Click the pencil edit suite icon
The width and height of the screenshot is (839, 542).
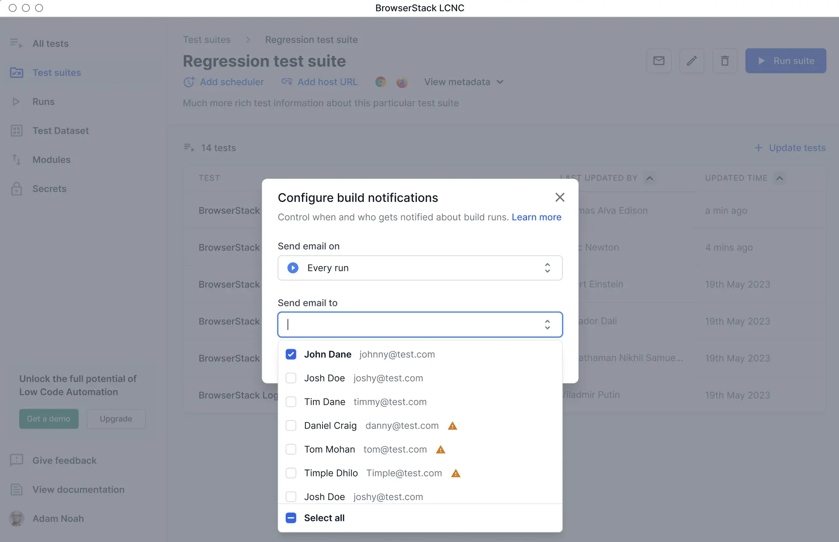[691, 61]
